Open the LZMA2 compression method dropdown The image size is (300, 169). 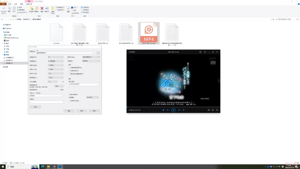click(55, 65)
